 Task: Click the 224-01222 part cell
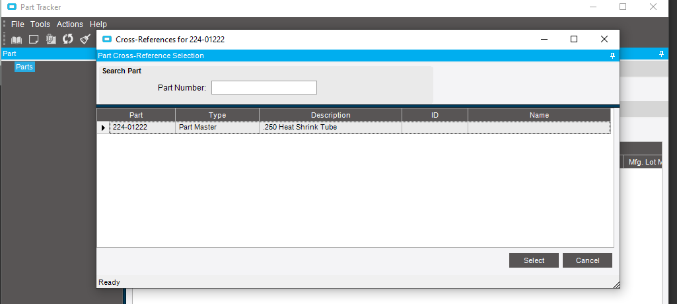(143, 128)
